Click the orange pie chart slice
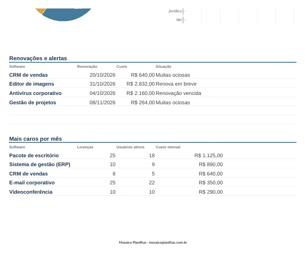This screenshot has width=305, height=253. click(x=40, y=11)
